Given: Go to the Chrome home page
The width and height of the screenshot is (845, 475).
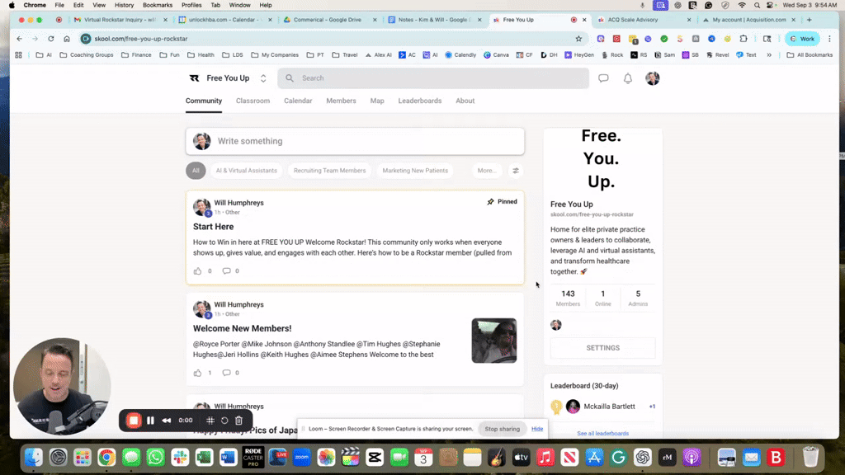Looking at the screenshot, I should tap(67, 39).
